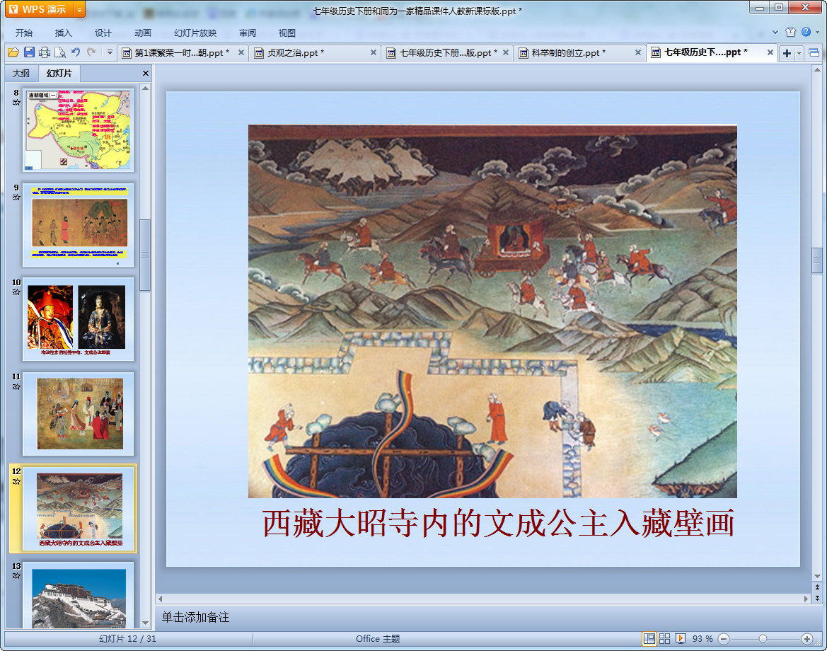This screenshot has width=827, height=651.
Task: Click animation star icon beside slide 8
Action: click(16, 103)
